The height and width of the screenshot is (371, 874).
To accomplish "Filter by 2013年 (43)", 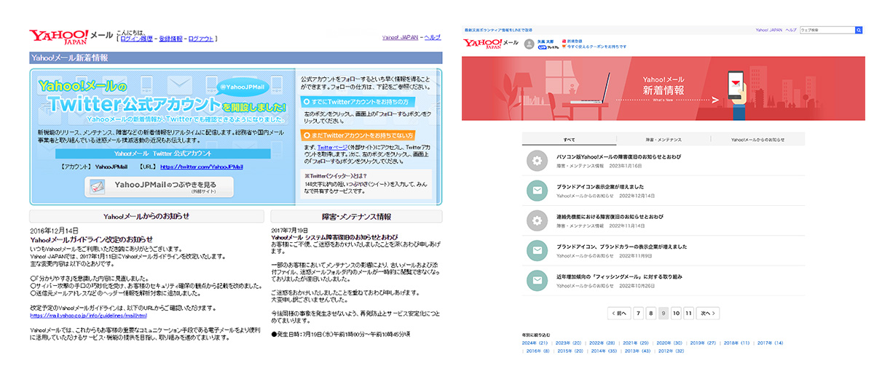I will pyautogui.click(x=637, y=351).
